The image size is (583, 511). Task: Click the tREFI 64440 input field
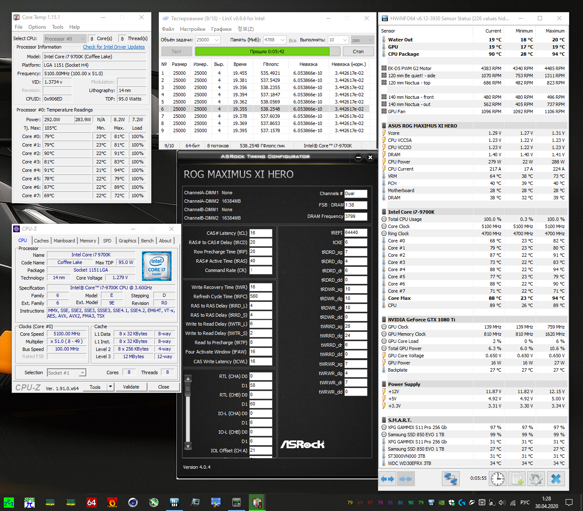pyautogui.click(x=356, y=233)
